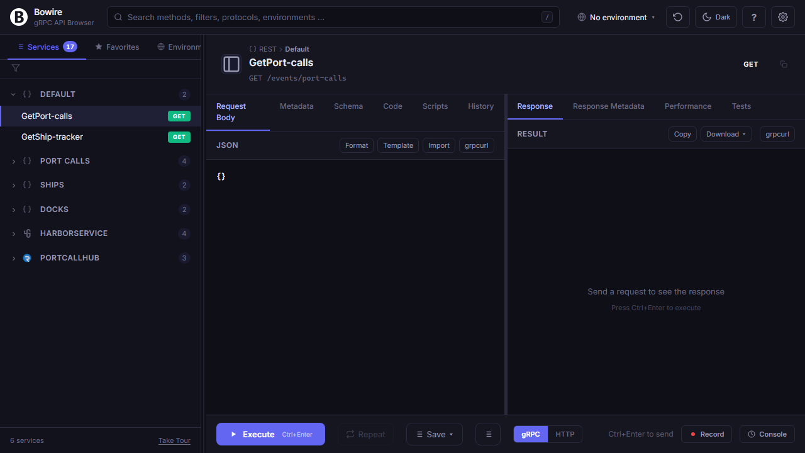Open the Performance tab
This screenshot has height=453, width=805.
(688, 106)
